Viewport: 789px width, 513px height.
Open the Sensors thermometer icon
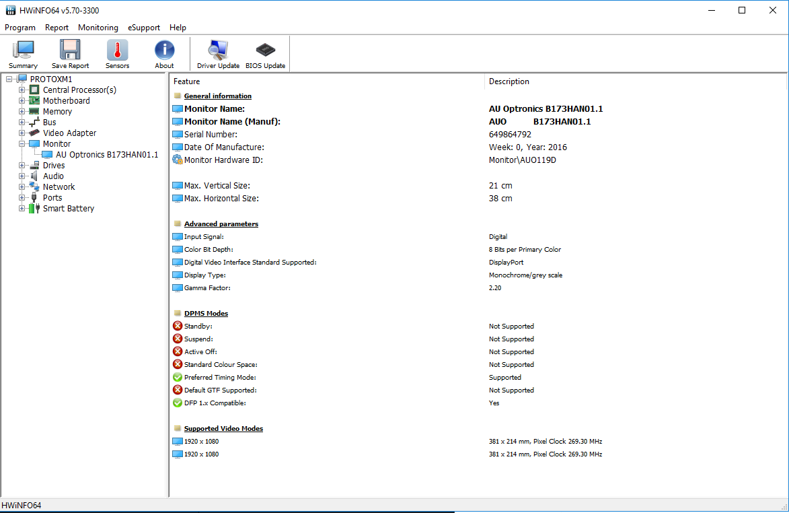(x=117, y=54)
